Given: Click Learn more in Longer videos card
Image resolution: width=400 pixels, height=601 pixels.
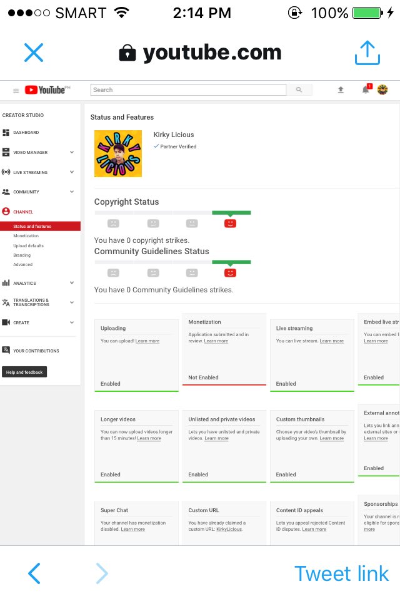Looking at the screenshot, I should [149, 438].
